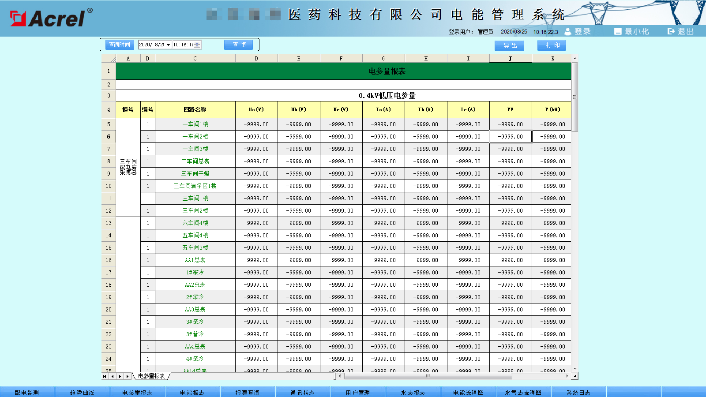Switch to 趋势曲线 trend curve tab
This screenshot has height=397, width=706.
click(82, 392)
